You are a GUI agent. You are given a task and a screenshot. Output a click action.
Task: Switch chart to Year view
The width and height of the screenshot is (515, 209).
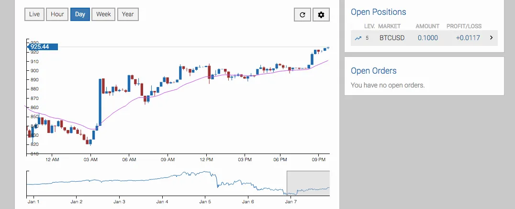[128, 14]
